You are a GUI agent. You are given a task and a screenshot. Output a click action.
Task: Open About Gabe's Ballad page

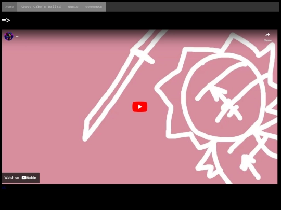(41, 7)
